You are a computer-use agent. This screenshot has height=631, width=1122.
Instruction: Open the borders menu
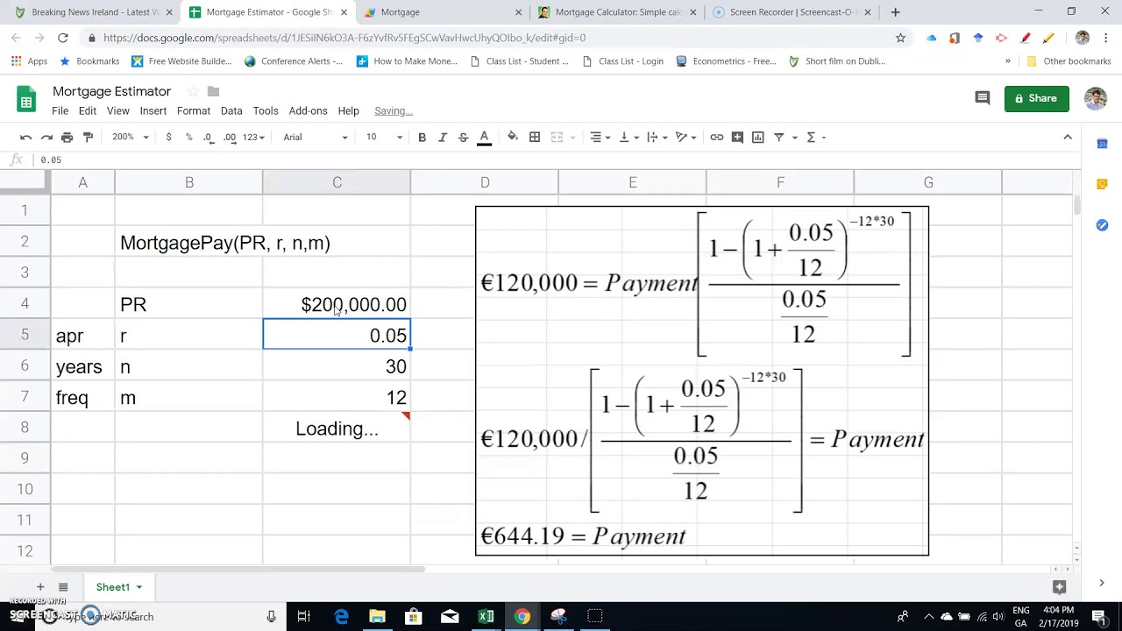535,137
